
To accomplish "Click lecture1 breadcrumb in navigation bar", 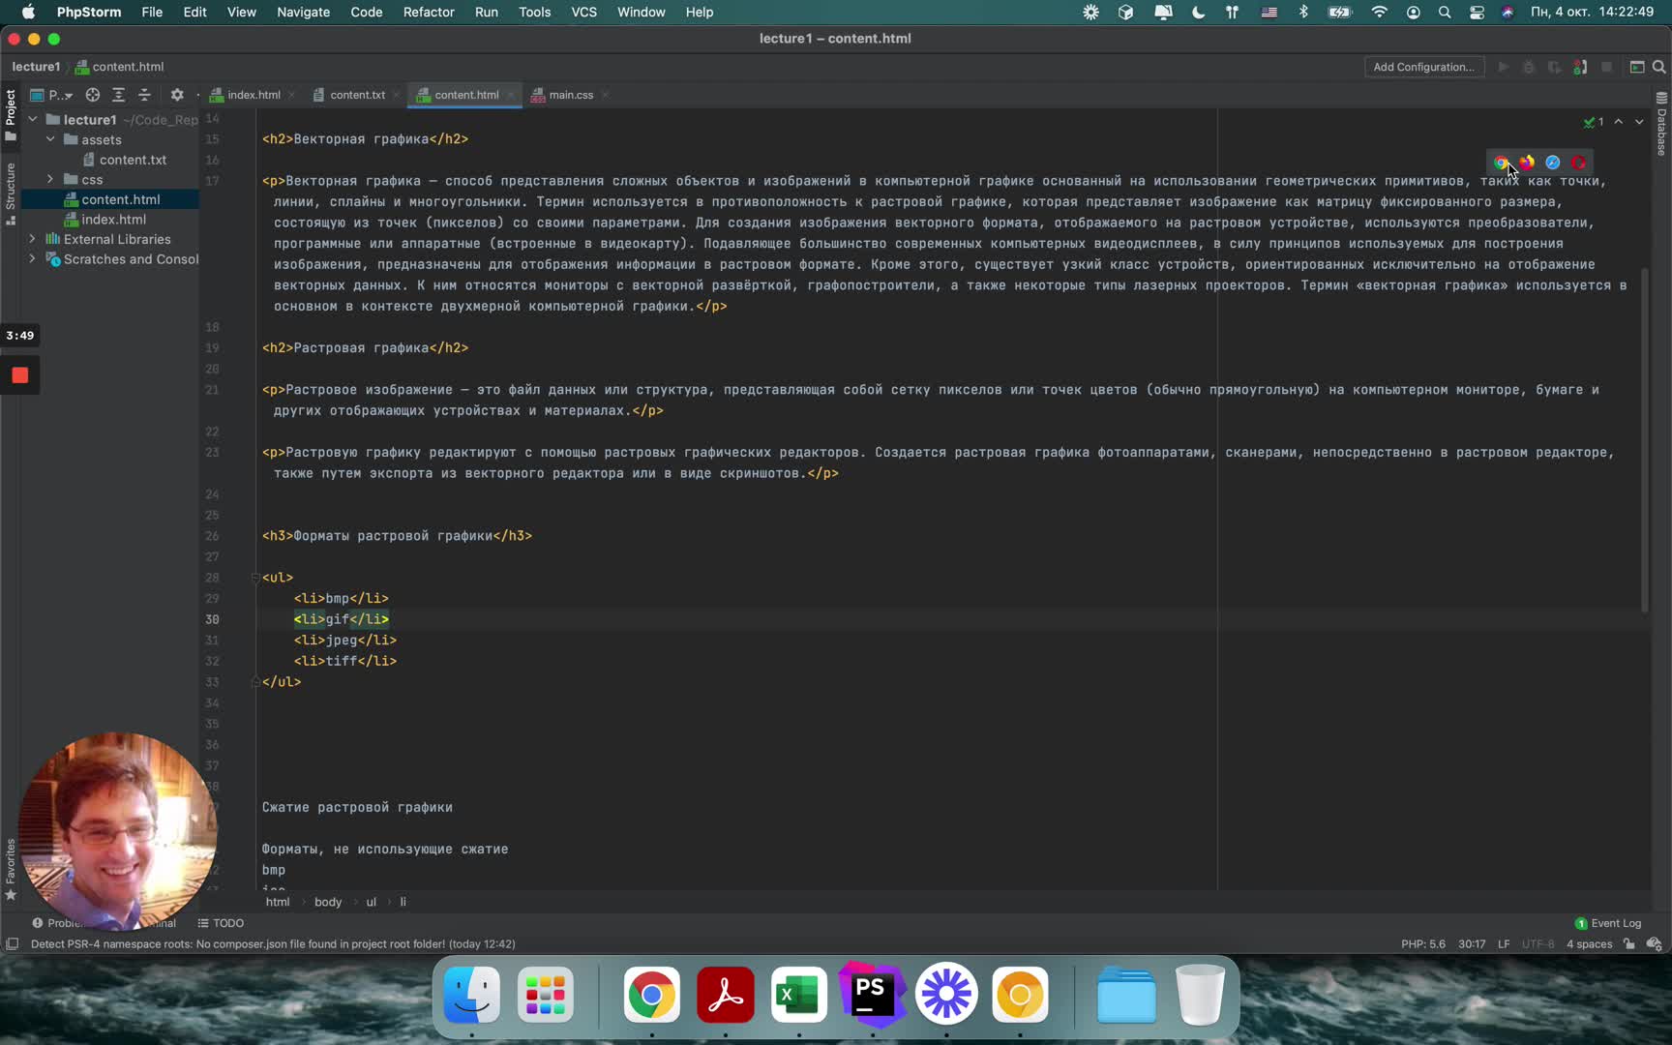I will [36, 67].
